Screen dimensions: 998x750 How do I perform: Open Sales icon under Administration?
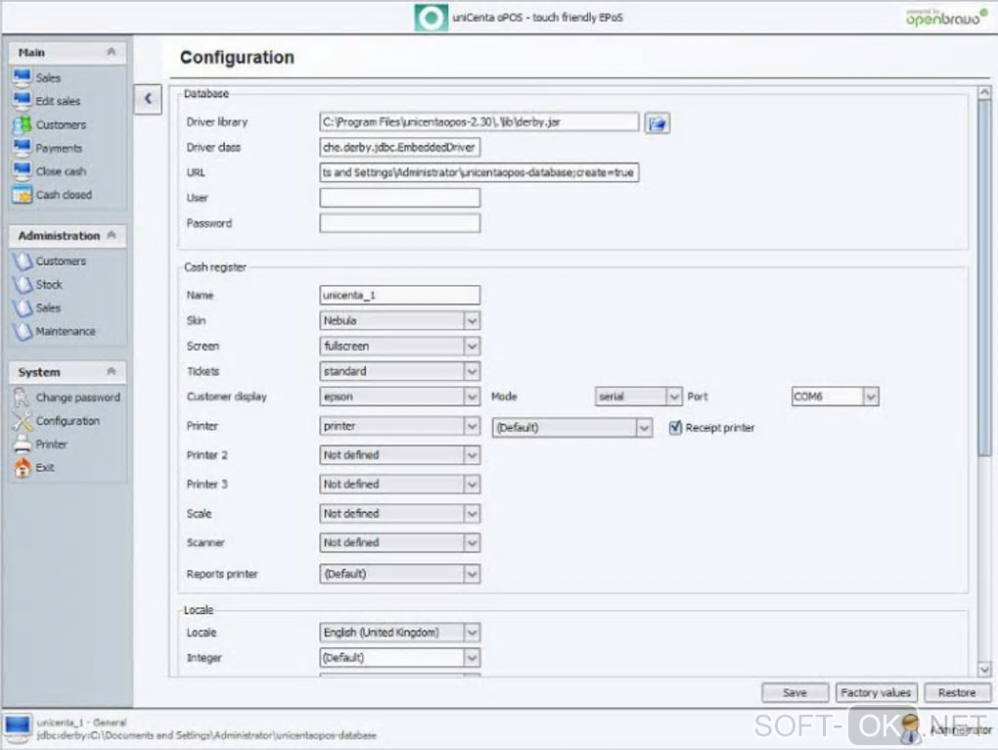22,307
